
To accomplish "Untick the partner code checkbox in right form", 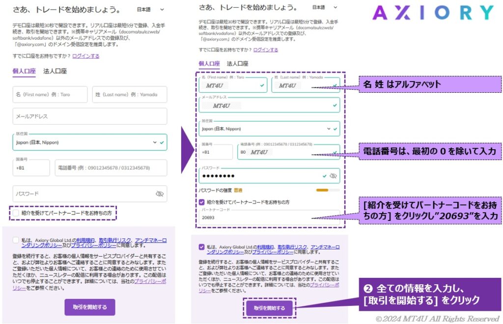I will click(x=201, y=202).
